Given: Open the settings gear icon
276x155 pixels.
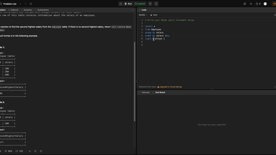Looking at the screenshot, I should click(251, 4).
